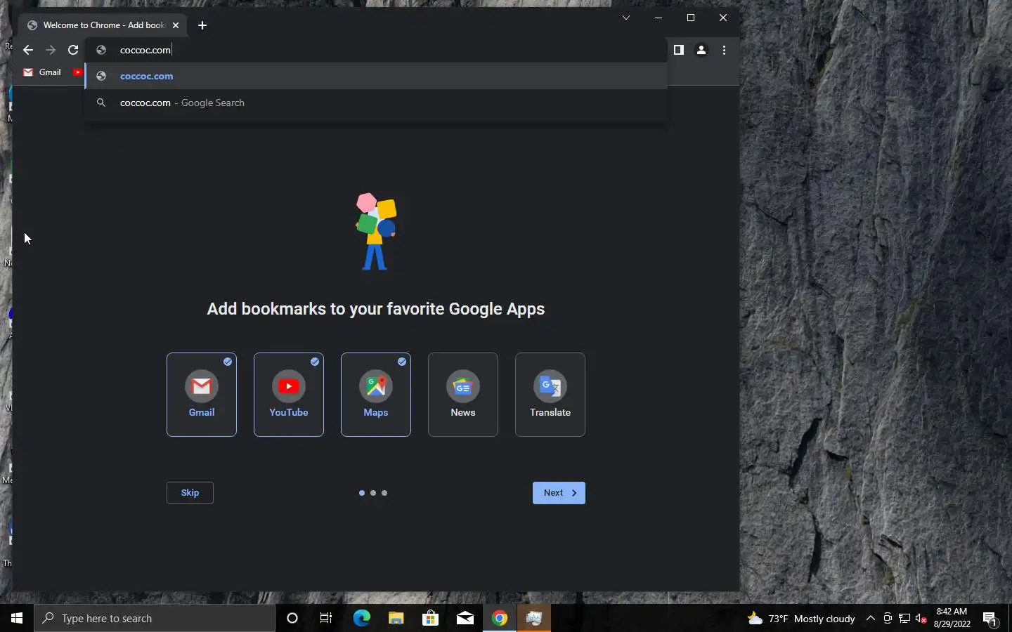Click the muted volume tray icon
The image size is (1012, 632).
coord(921,619)
